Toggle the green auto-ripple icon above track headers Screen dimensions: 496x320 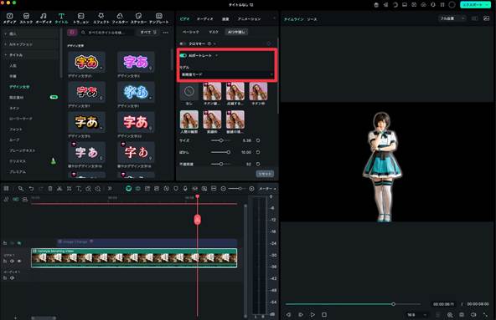click(x=15, y=199)
